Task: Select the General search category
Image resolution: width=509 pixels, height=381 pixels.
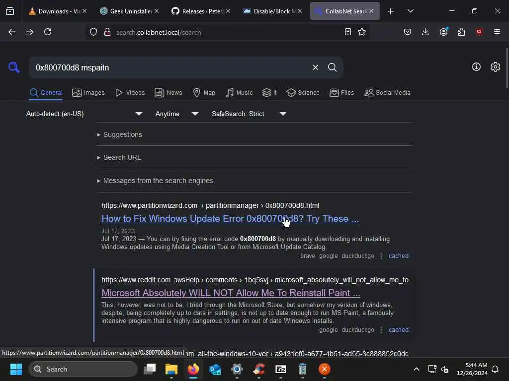Action: click(x=46, y=93)
